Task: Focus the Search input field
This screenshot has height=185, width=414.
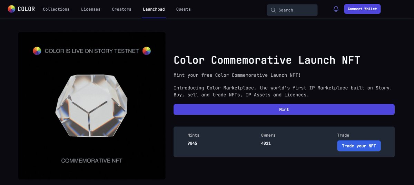Action: pos(292,10)
